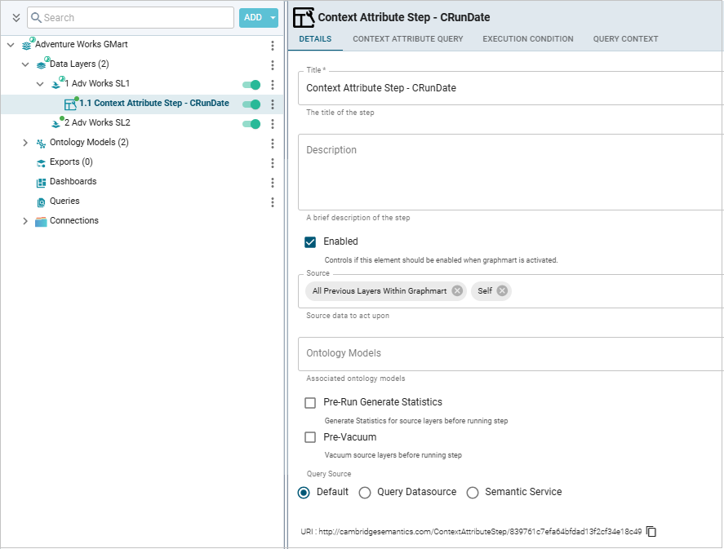Viewport: 724px width, 549px height.
Task: Remove the 'All Previous Layers Within Graphmart' source chip
Action: (457, 290)
